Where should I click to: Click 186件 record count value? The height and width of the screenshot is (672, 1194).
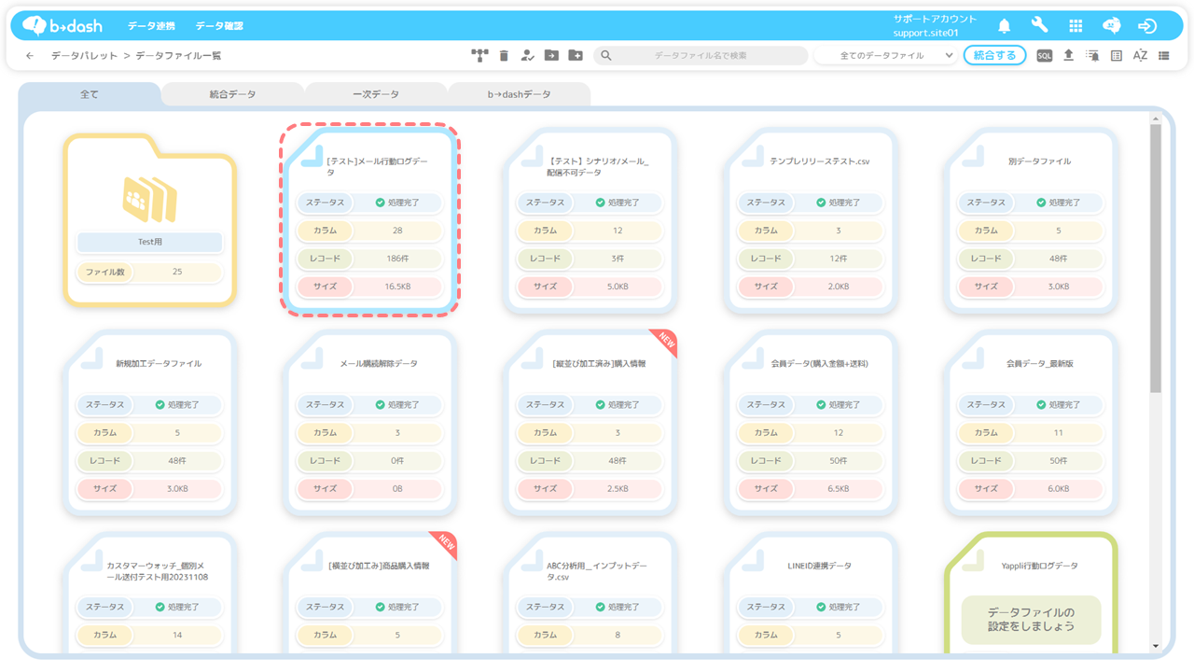(397, 259)
